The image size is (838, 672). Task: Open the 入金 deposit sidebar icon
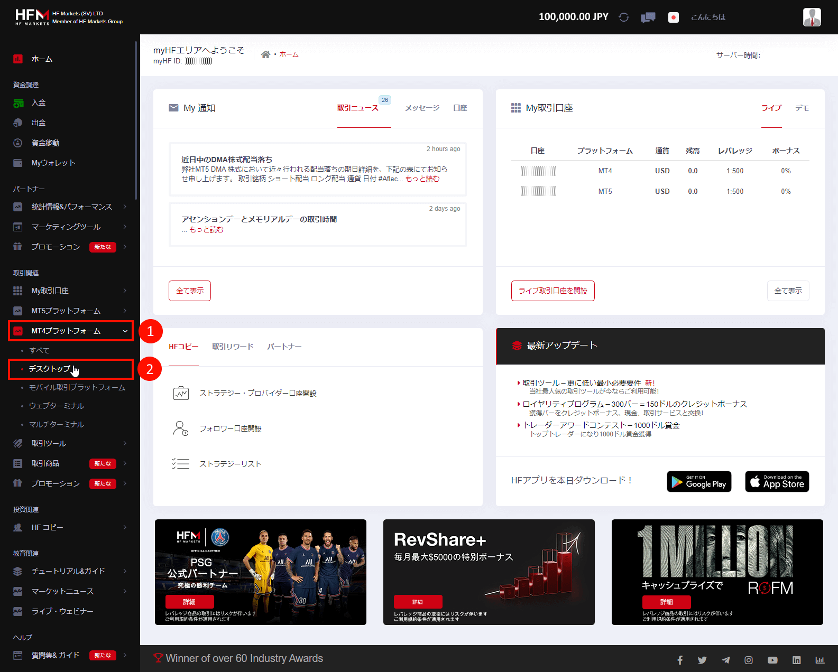coord(18,103)
